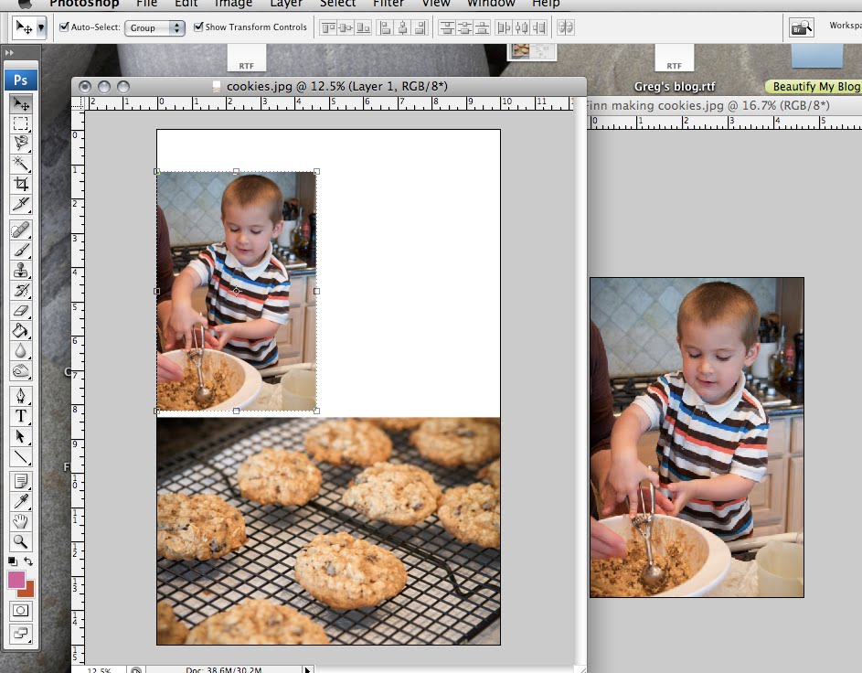862x673 pixels.
Task: Choose the Type tool
Action: [x=20, y=417]
